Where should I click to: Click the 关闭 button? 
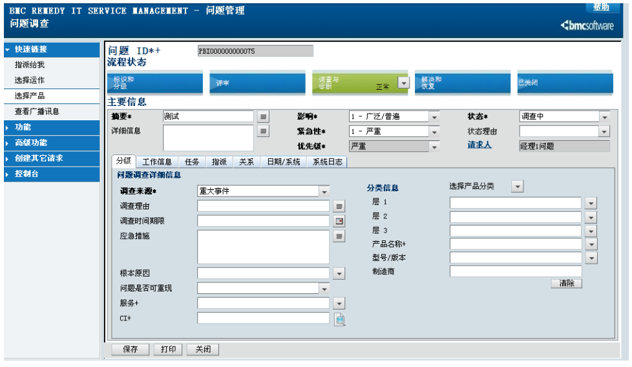pos(203,350)
